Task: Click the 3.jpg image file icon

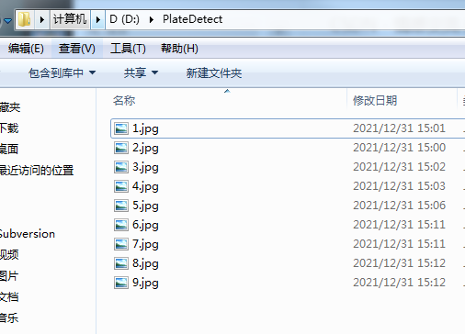Action: 121,167
